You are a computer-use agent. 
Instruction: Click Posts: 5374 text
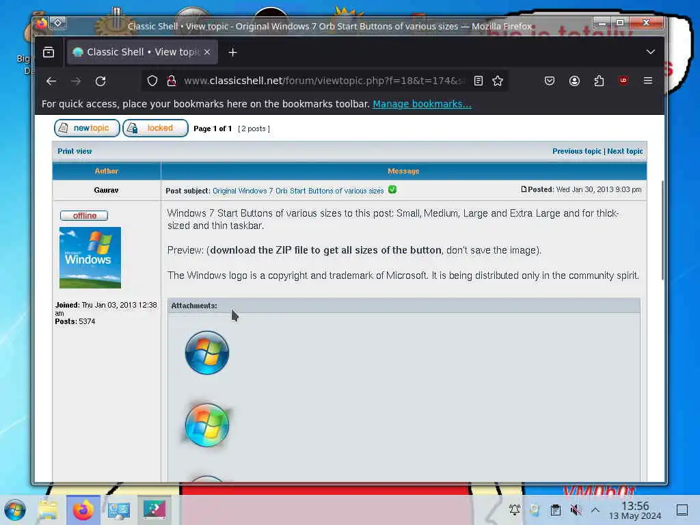coord(75,321)
